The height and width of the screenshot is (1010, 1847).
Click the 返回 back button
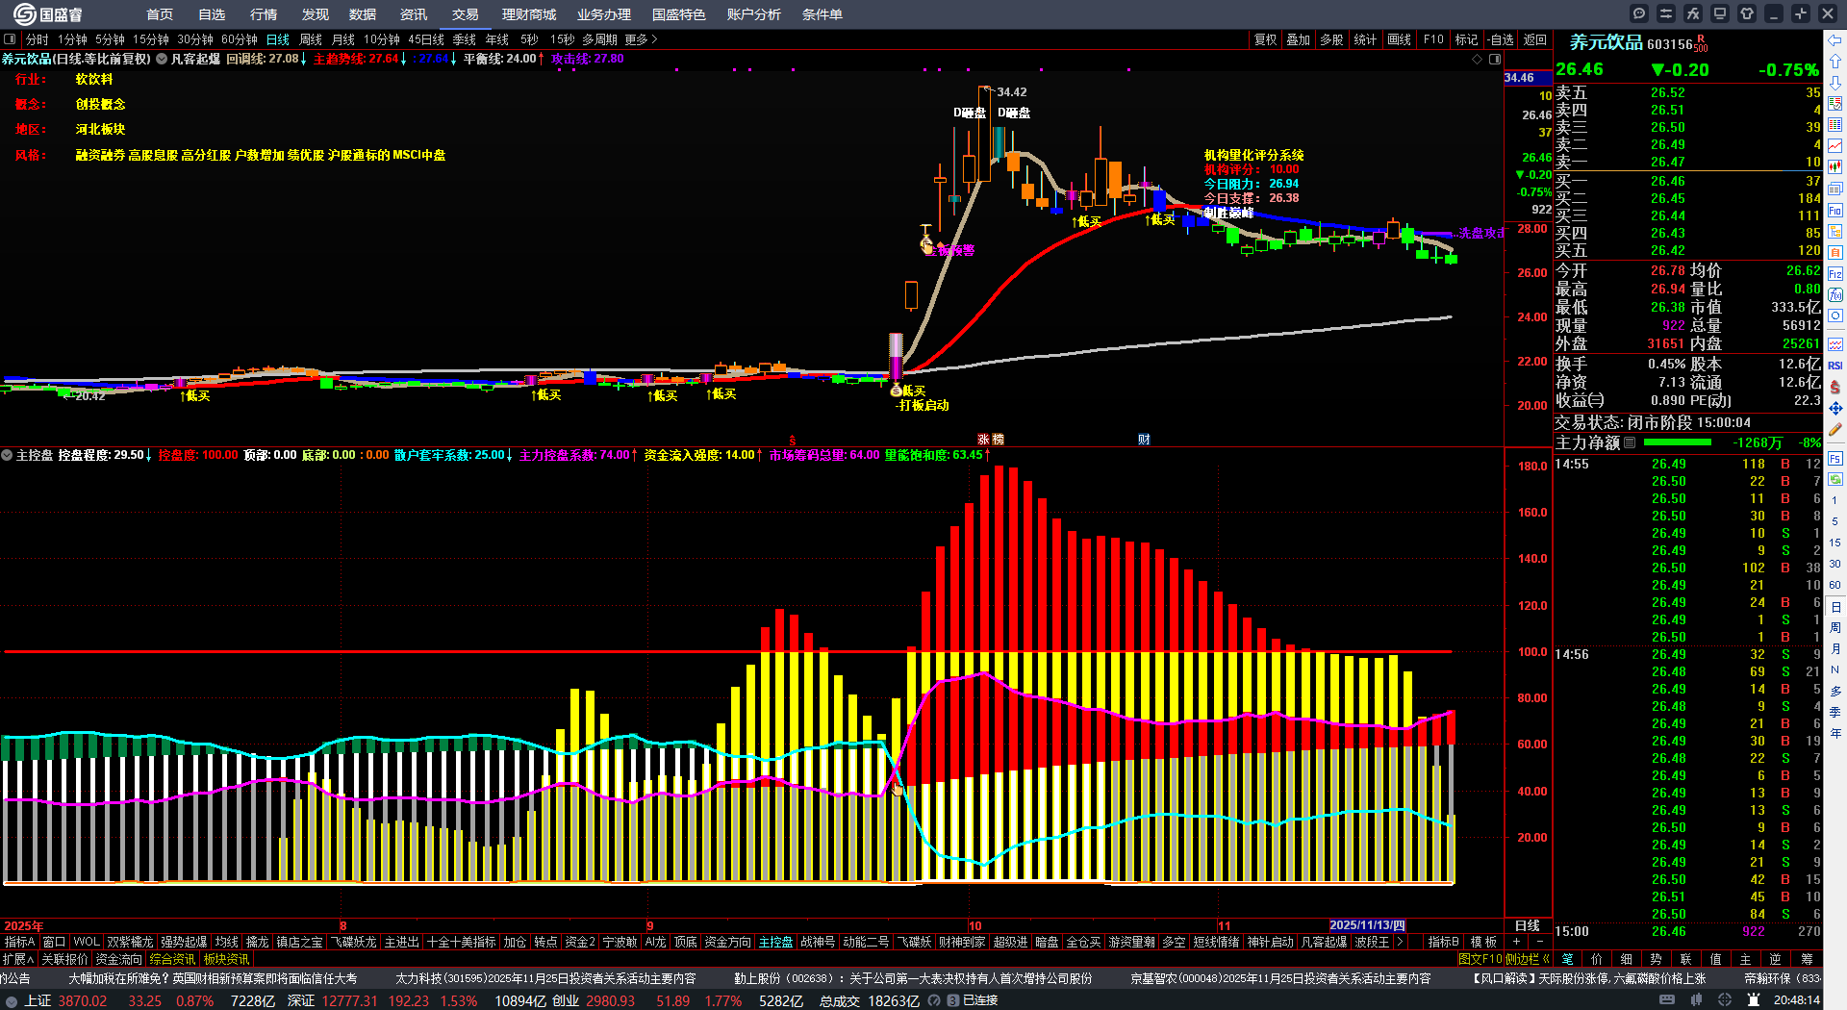pyautogui.click(x=1535, y=39)
